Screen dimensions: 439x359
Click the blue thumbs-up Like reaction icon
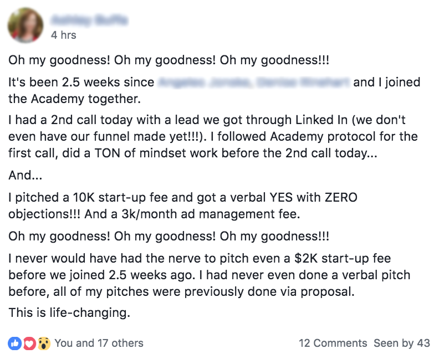tap(14, 343)
